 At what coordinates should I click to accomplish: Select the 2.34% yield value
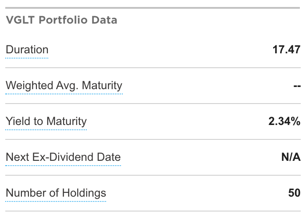[x=285, y=121]
